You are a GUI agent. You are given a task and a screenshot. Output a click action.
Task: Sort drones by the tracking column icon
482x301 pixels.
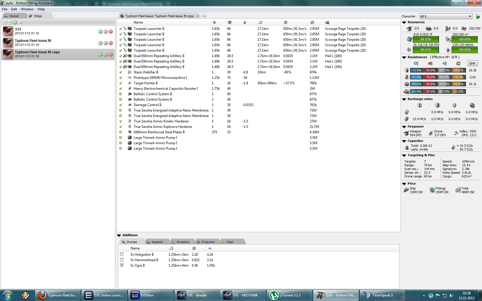point(194,248)
